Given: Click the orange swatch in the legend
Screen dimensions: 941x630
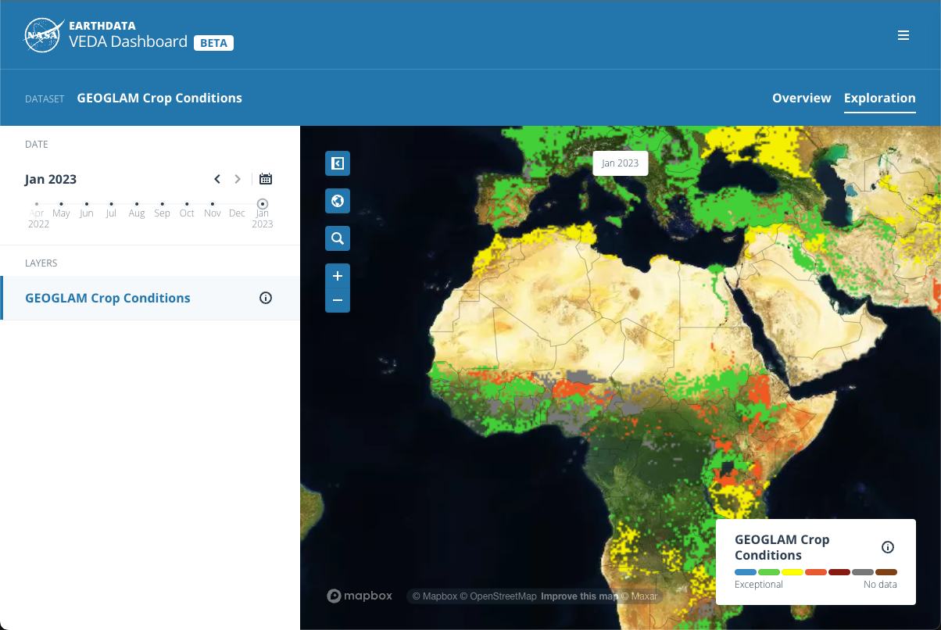Looking at the screenshot, I should 815,571.
